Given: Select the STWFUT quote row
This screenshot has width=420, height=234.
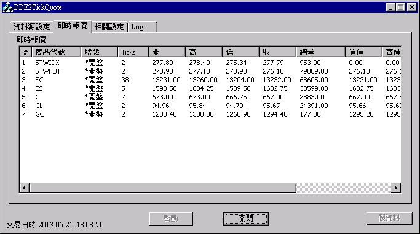Looking at the screenshot, I should (x=210, y=71).
